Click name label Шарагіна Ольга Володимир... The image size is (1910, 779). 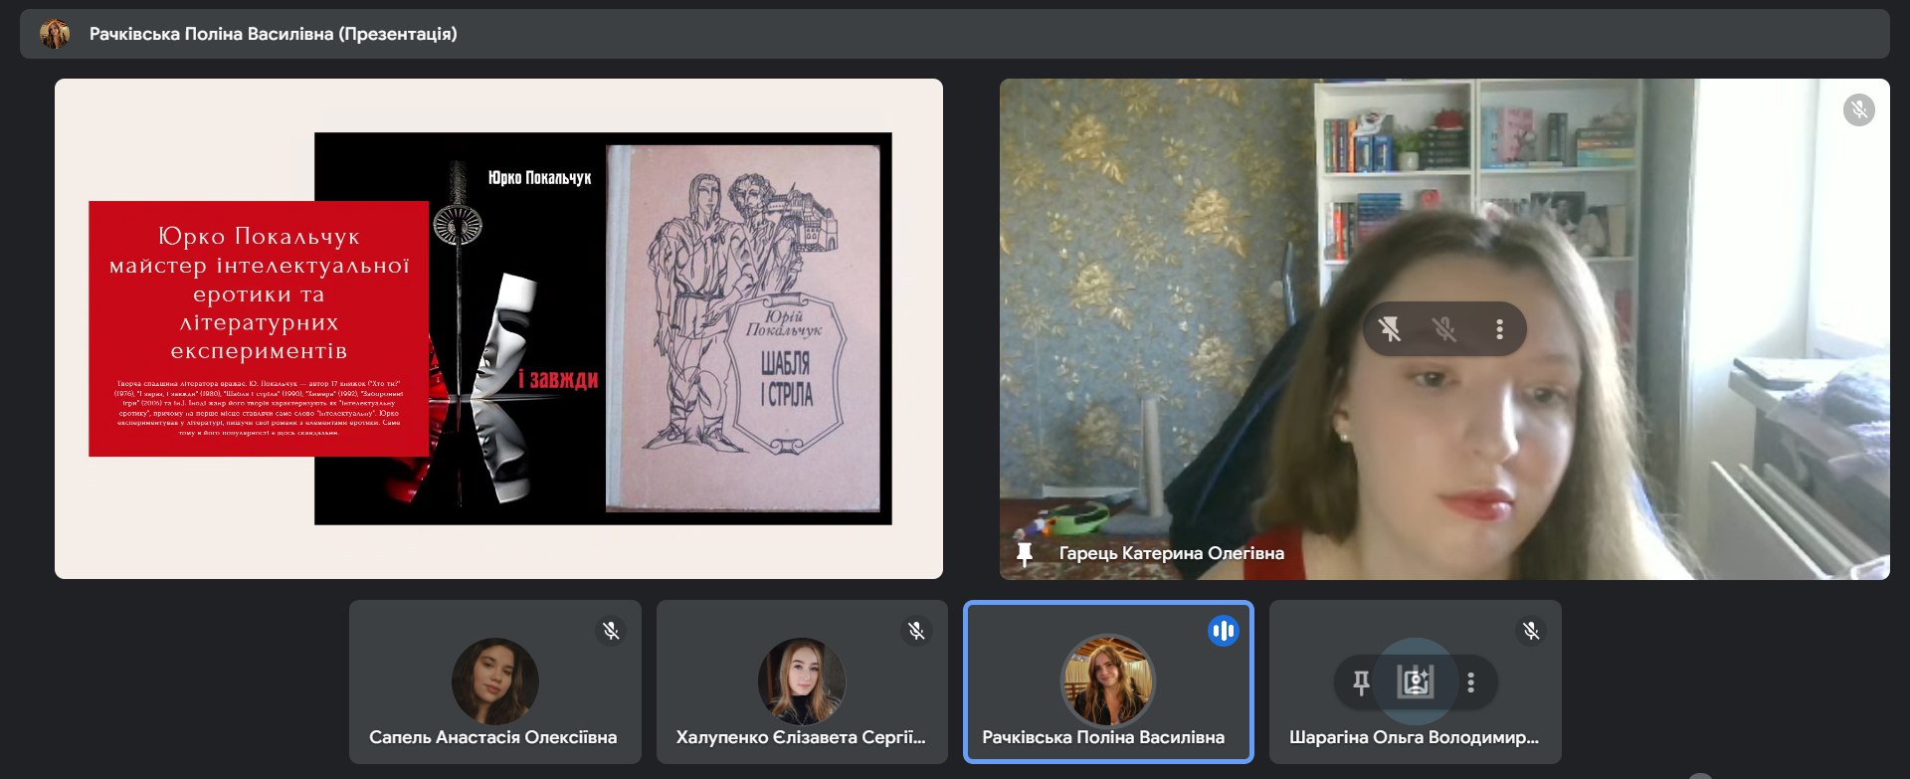pos(1414,737)
